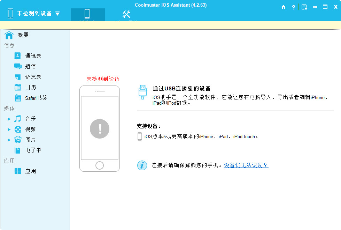Open 电子书 ebooks in sidebar
The width and height of the screenshot is (341, 230).
click(x=33, y=150)
